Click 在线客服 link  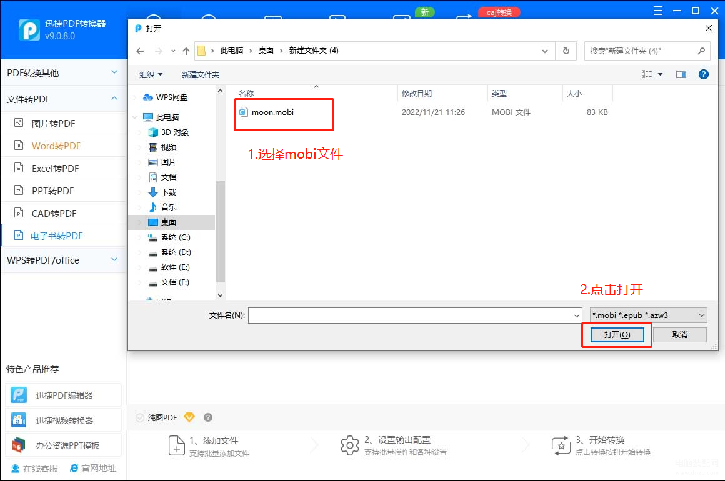coord(34,469)
